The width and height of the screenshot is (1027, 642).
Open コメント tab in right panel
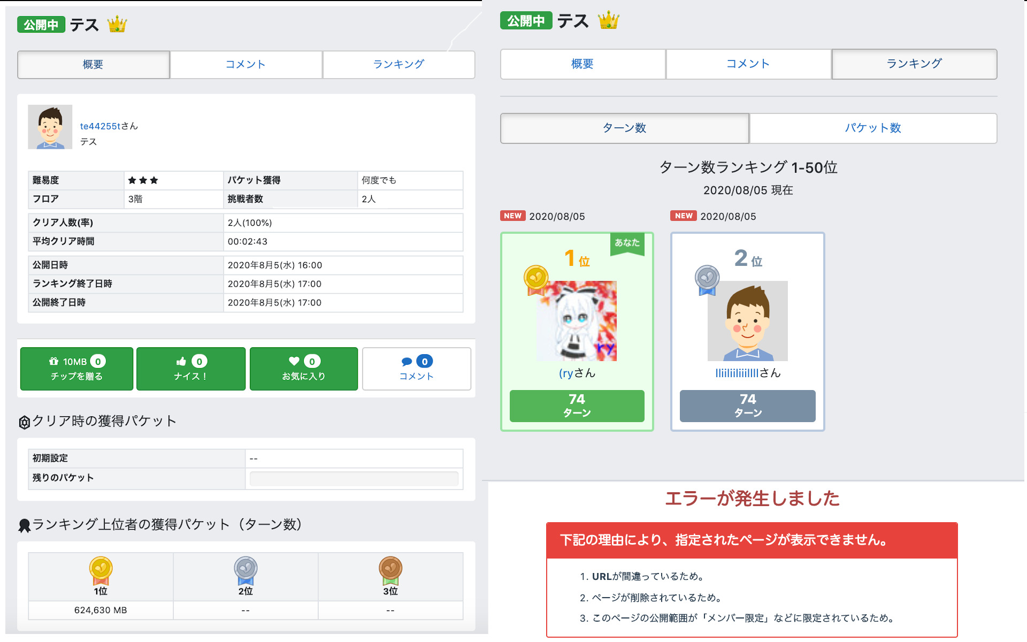[748, 64]
